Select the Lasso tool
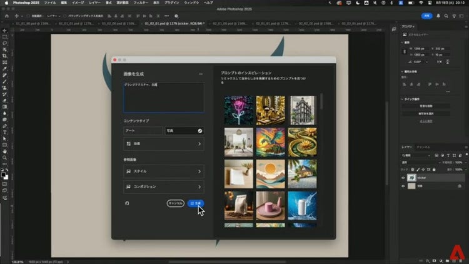 pyautogui.click(x=4, y=43)
